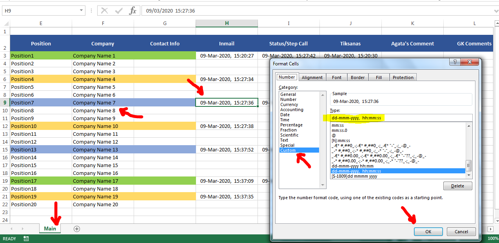Go to next sheet with right arrow

click(x=22, y=229)
